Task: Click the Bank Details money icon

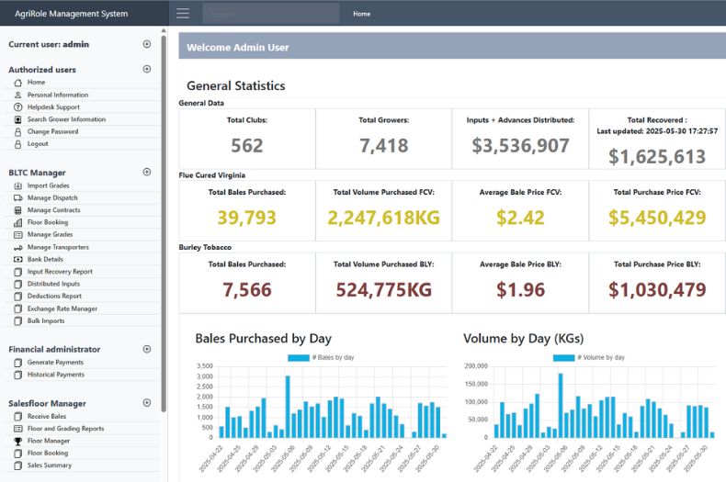Action: pos(18,260)
